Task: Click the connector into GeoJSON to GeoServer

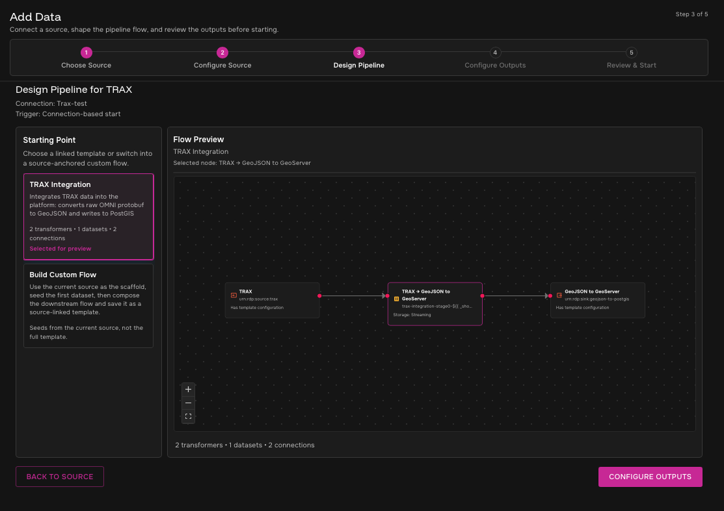Action: (516, 296)
